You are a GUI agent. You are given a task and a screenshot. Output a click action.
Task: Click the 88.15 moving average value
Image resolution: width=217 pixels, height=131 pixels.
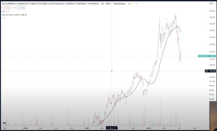(x=24, y=15)
